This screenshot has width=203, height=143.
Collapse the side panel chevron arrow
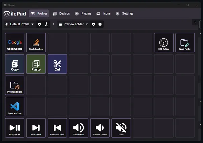(x=195, y=22)
